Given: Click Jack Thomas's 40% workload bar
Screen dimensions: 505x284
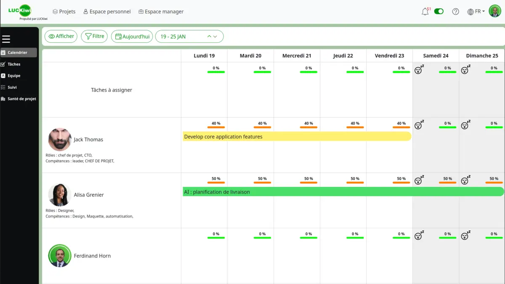Looking at the screenshot, I should pyautogui.click(x=216, y=127).
